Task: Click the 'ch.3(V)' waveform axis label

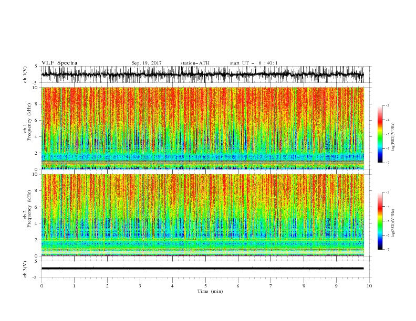Action: click(x=25, y=269)
